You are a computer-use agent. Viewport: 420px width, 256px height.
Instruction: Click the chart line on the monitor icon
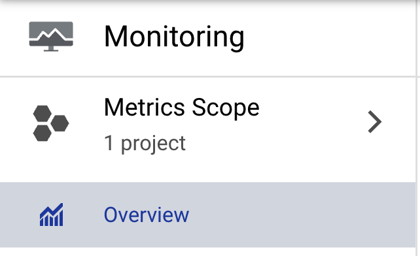coord(51,34)
